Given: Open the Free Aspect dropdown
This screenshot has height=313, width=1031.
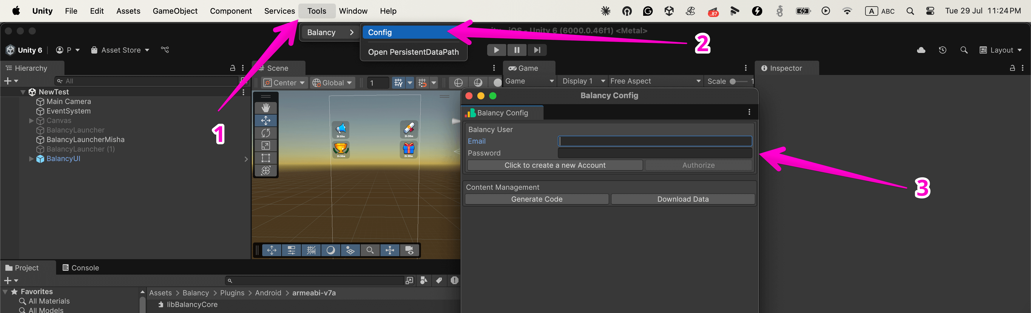Looking at the screenshot, I should [655, 81].
